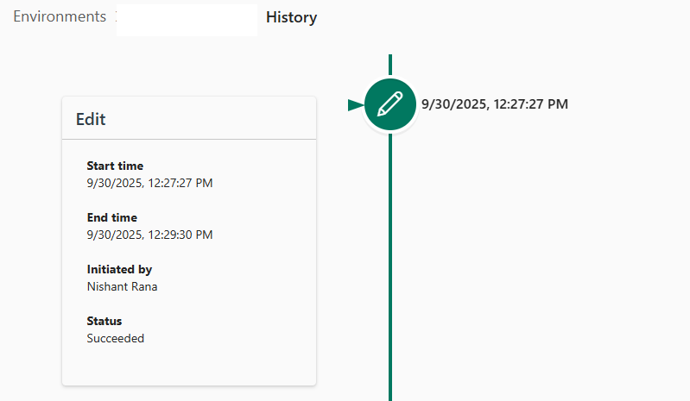Image resolution: width=690 pixels, height=401 pixels.
Task: Click the green arrow pointer beside the Edit node
Action: tap(354, 104)
